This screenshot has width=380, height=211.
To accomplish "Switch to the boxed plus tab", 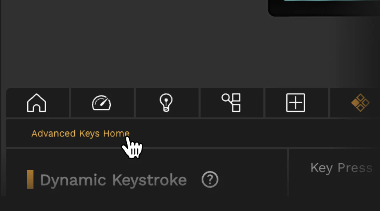I will coord(297,103).
